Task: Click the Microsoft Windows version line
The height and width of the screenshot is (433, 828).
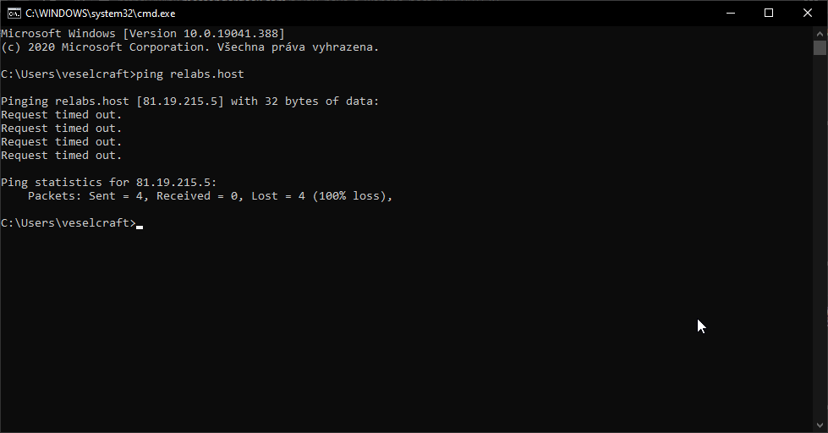Action: pos(143,34)
